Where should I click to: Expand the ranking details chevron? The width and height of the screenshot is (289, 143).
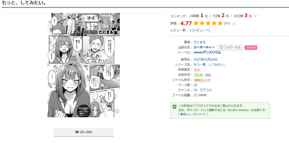coord(255,16)
